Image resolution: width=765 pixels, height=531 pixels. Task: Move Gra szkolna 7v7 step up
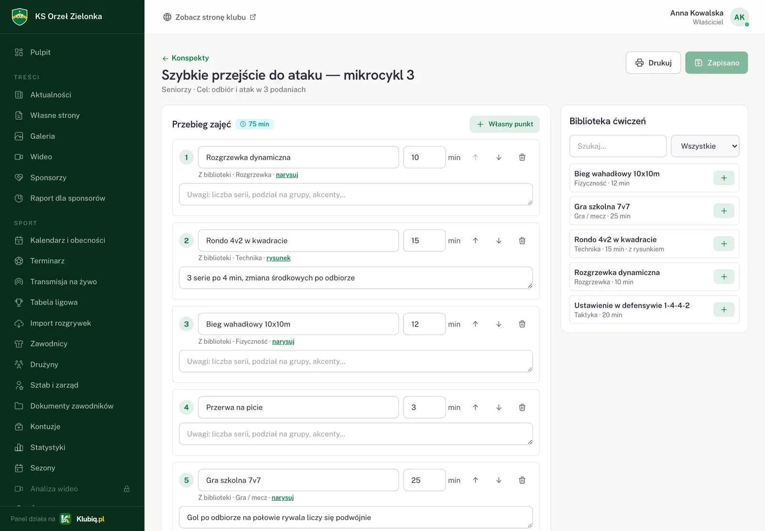[x=475, y=480]
